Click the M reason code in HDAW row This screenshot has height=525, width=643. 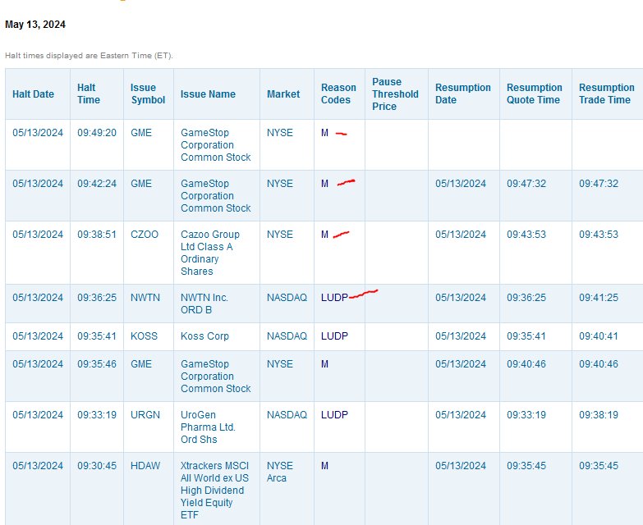pyautogui.click(x=324, y=466)
